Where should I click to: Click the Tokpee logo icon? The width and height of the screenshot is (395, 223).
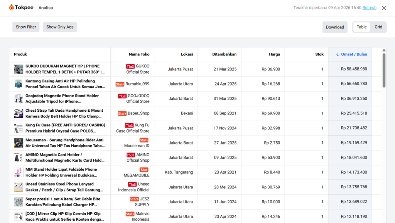[x=12, y=8]
